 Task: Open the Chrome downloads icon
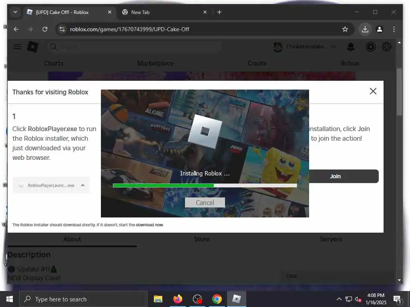[x=365, y=29]
